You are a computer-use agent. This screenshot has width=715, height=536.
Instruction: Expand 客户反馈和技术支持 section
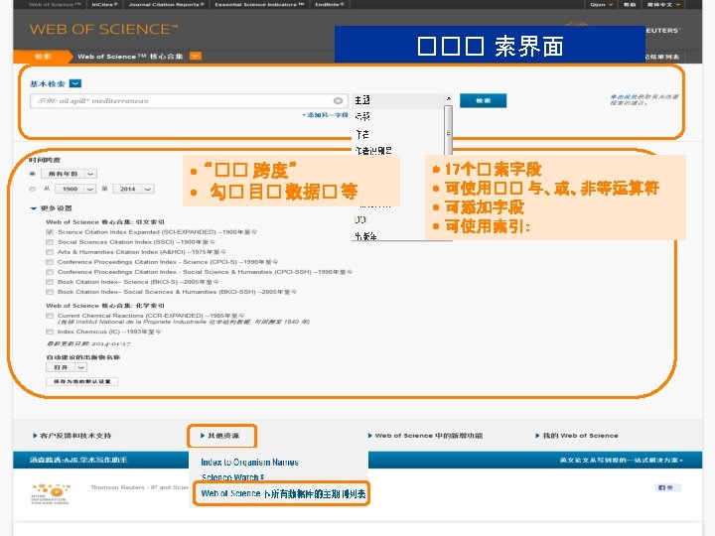click(x=72, y=436)
